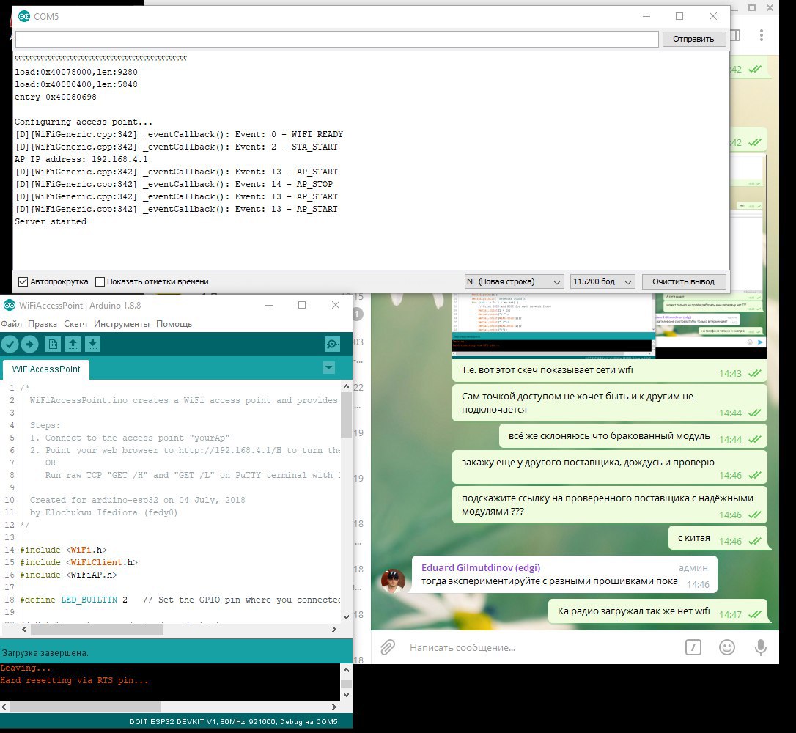796x733 pixels.
Task: Click the Eduard Gilmutdinov (edgi) sender name
Action: [481, 567]
